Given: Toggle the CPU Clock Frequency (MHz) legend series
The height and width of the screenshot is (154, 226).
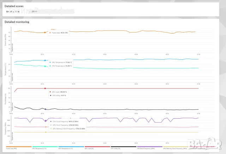Looking at the screenshot, I should [150, 148].
